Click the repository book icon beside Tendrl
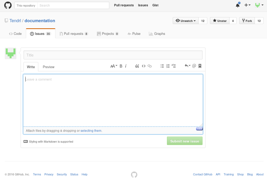This screenshot has width=267, height=182. pos(6,21)
